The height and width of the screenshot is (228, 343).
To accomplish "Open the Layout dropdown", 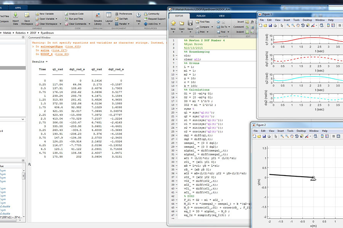I will (109, 19).
